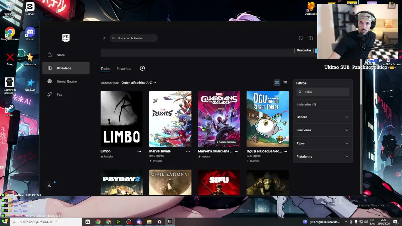Open the Biblioteca section
This screenshot has height=226, width=402.
[66, 68]
